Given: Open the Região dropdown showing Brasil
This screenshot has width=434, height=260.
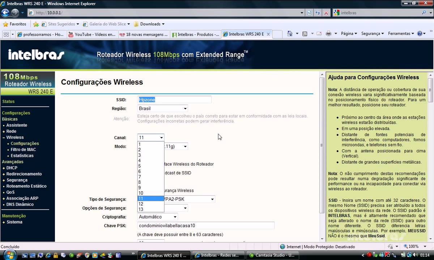Looking at the screenshot, I should 163,108.
